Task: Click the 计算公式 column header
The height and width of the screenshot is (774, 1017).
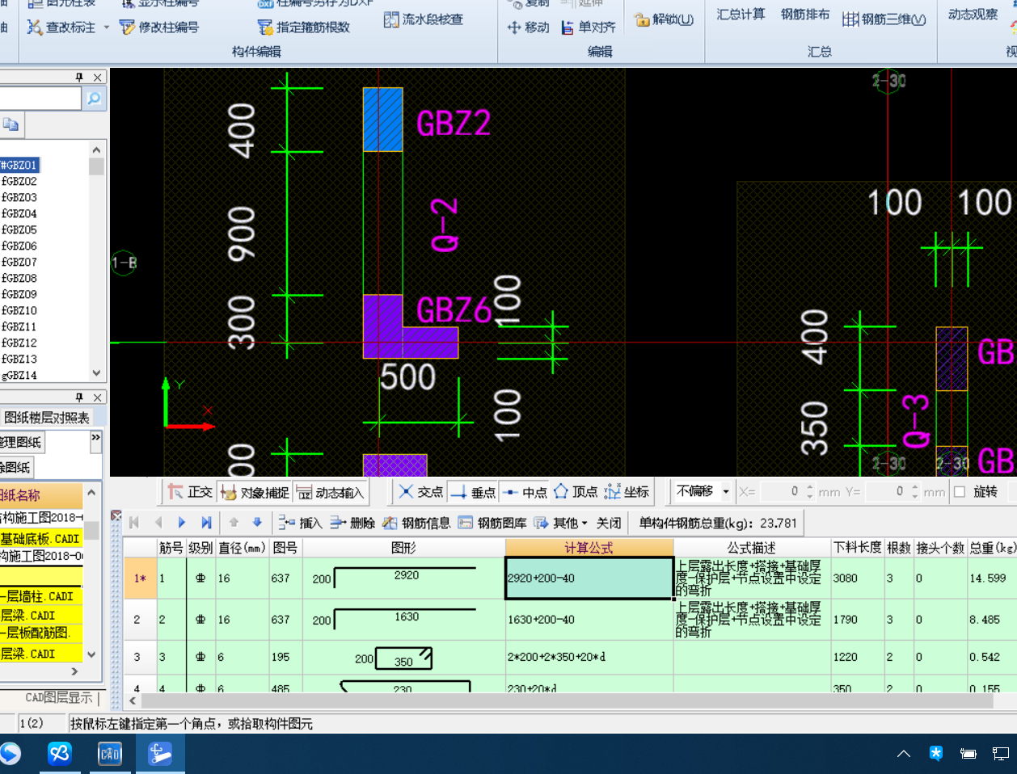Action: coord(589,548)
